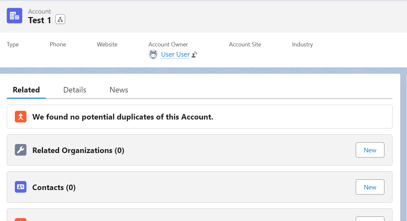Open the Related Organizations (0) list
This screenshot has height=221, width=407.
coord(78,150)
